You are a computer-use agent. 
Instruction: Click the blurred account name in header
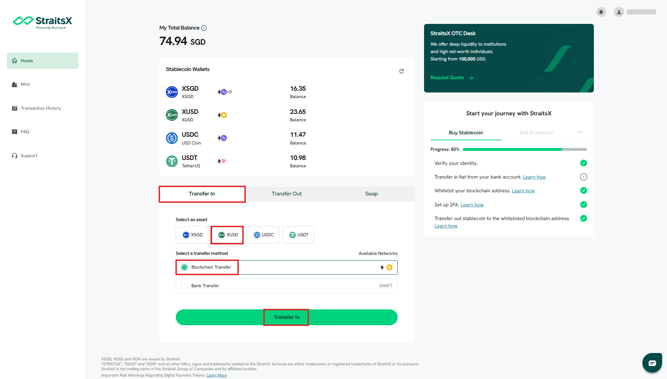coord(641,12)
